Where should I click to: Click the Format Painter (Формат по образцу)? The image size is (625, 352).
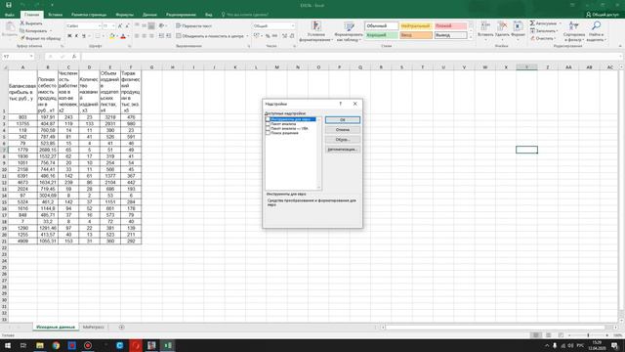[41, 38]
